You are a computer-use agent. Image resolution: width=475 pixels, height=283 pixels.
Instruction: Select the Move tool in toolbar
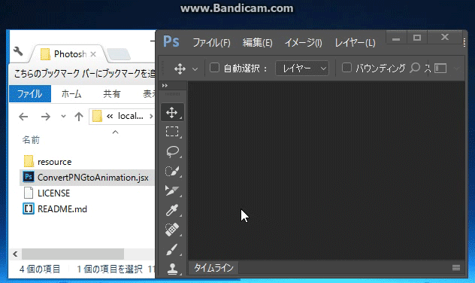(172, 113)
